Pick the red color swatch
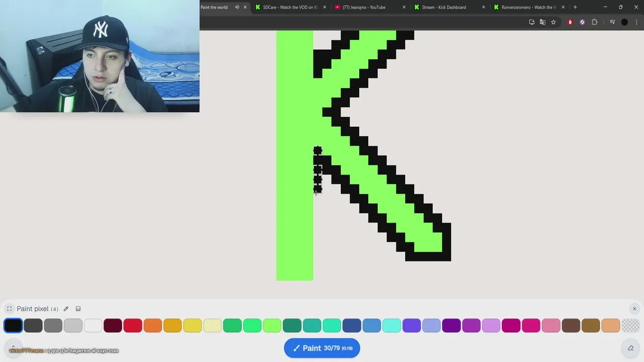The height and width of the screenshot is (362, 644). coord(133,325)
